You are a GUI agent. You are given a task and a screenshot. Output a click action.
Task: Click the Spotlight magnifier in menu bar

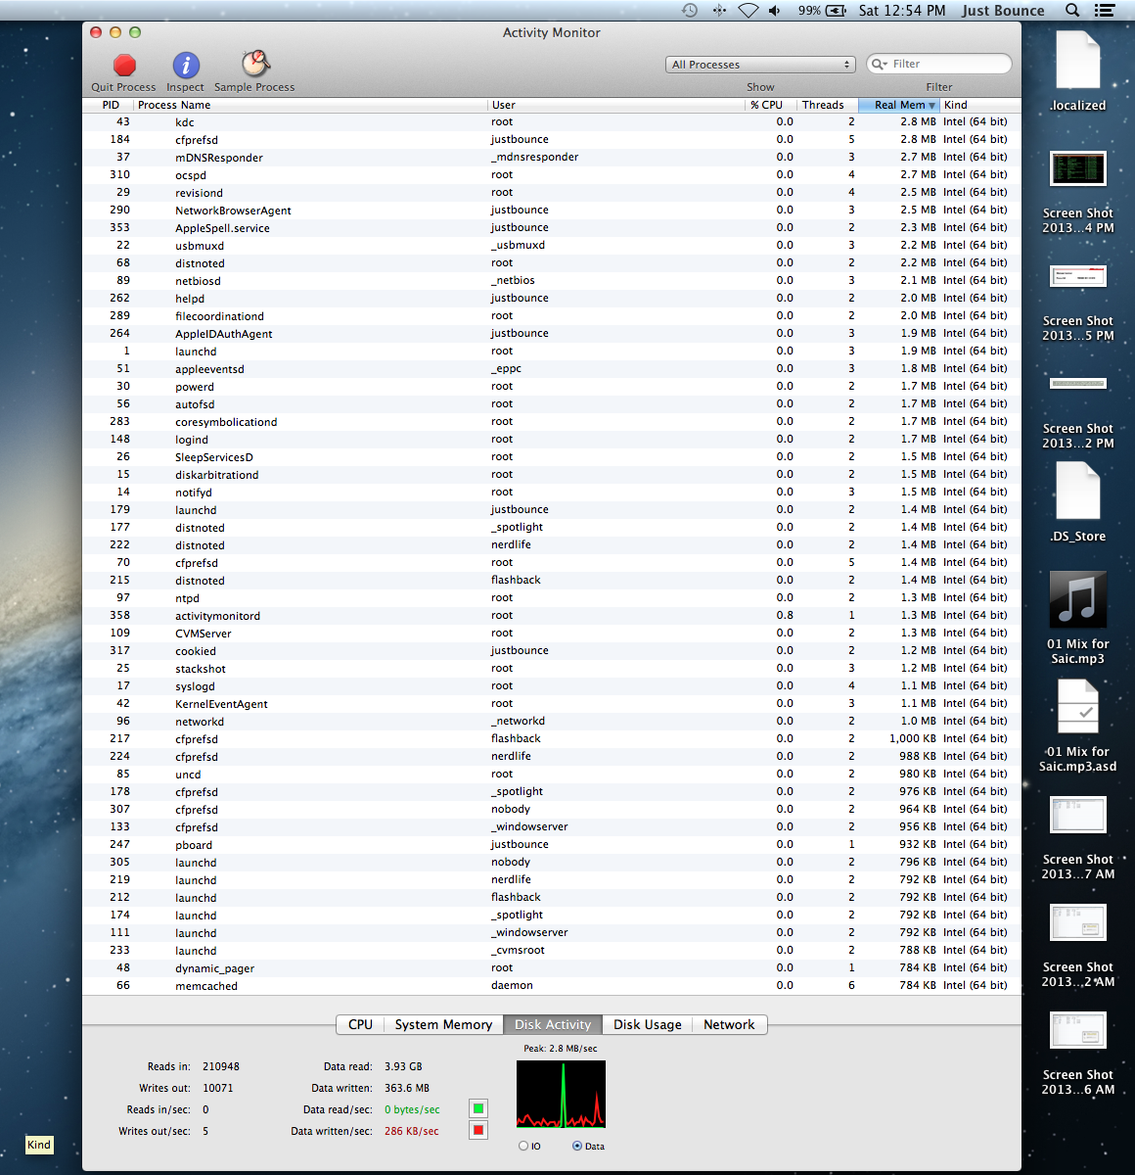click(1072, 11)
